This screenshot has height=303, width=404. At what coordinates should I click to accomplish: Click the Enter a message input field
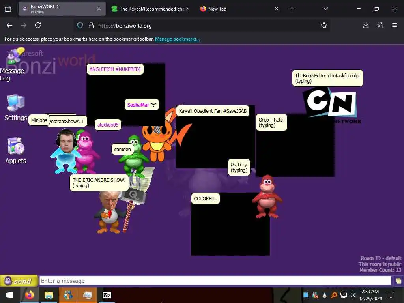[215, 281]
